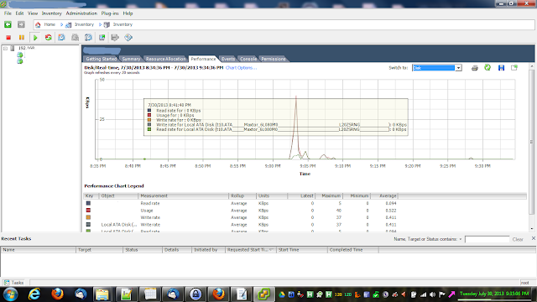Screen dimensions: 537x302
Task: Sort tasks by the Requested Start Time column
Action: 250,250
